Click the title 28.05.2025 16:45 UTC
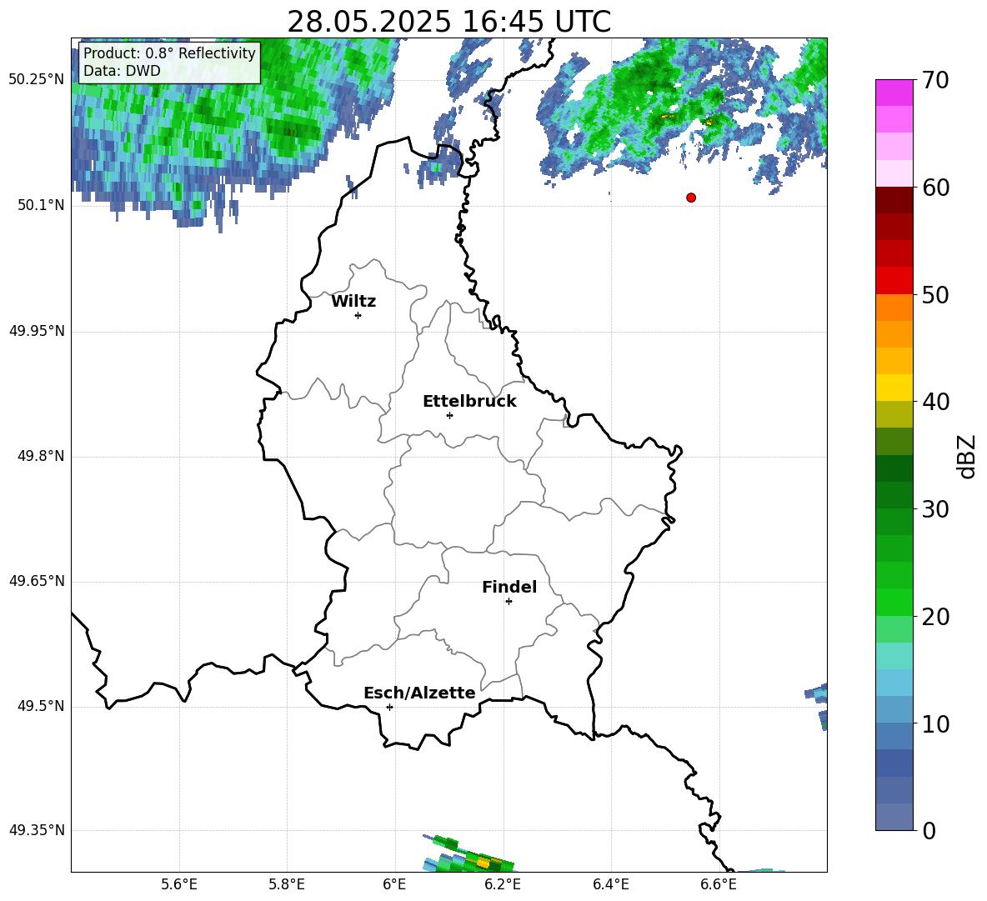The height and width of the screenshot is (901, 987). pos(448,22)
